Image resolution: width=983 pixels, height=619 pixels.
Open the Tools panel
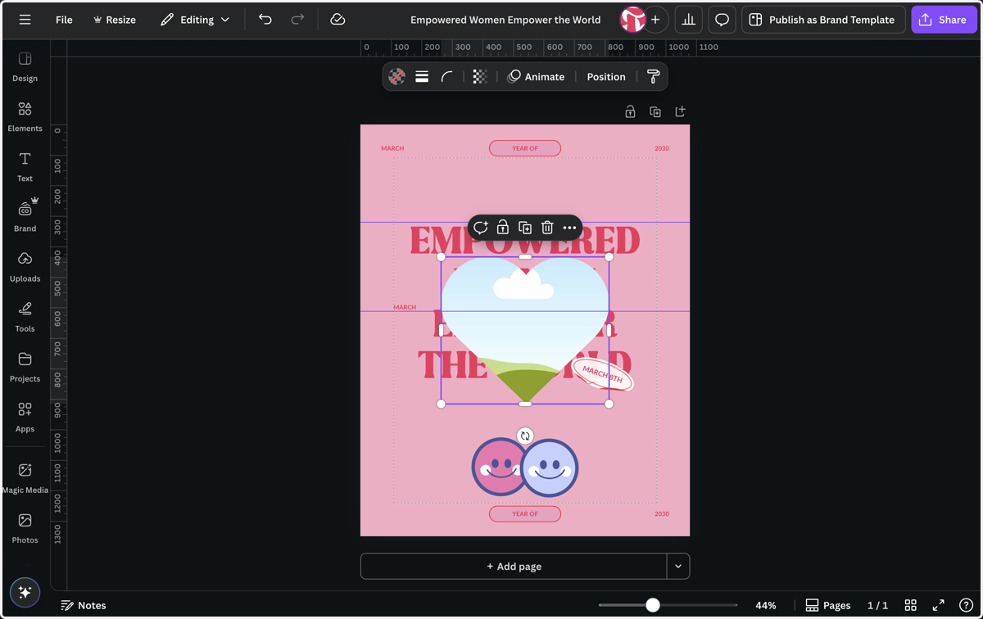[25, 316]
